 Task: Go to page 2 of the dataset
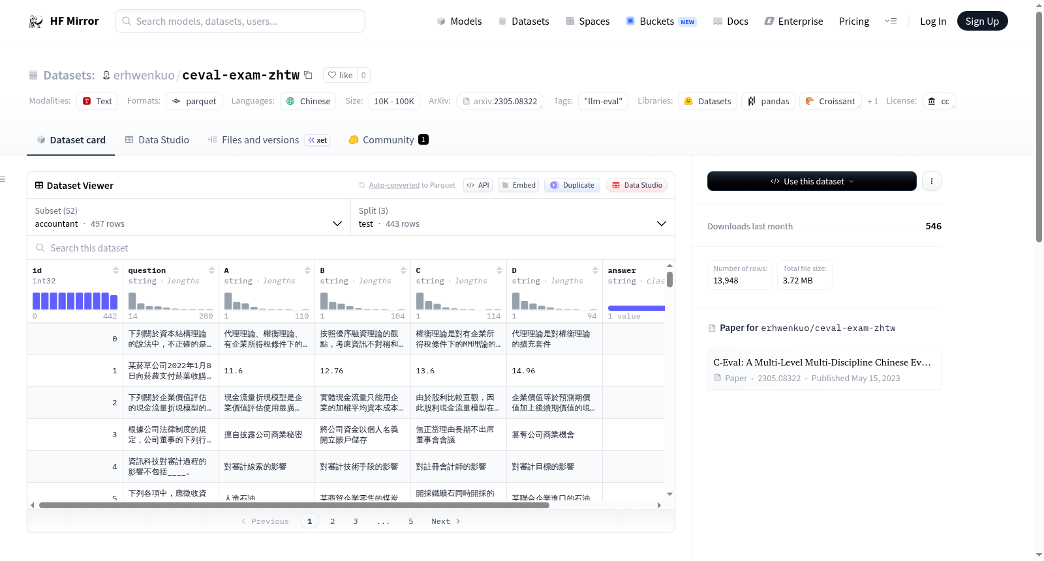coord(333,521)
